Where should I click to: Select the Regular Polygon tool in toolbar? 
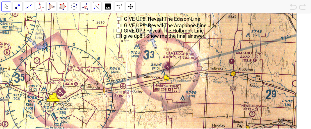pos(63,6)
